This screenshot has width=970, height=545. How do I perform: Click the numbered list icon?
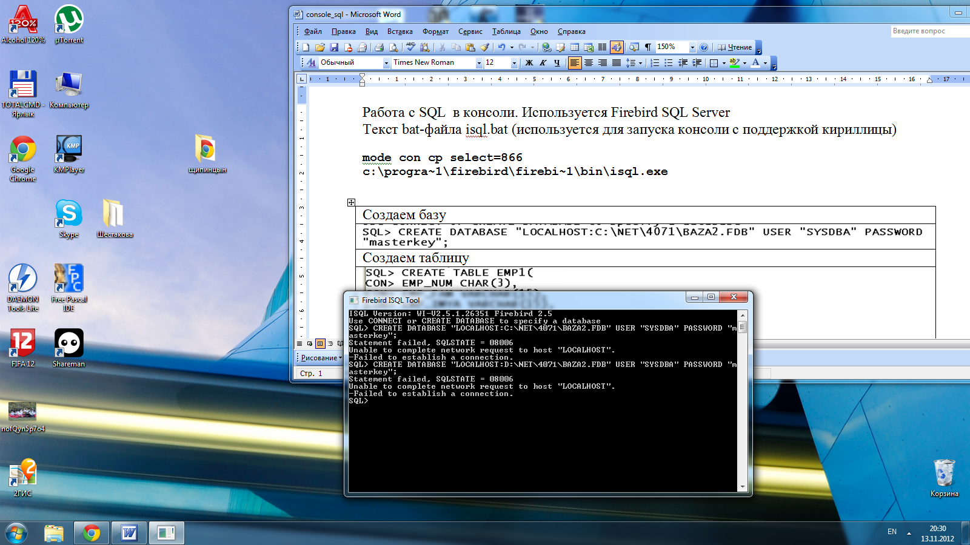click(x=655, y=62)
